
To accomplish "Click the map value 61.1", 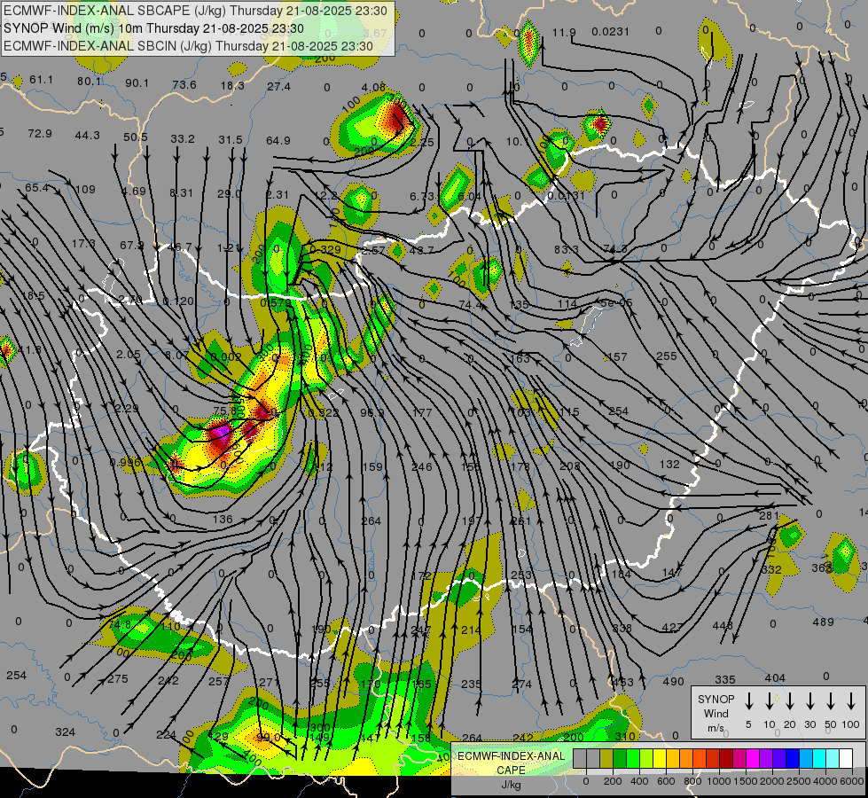I will (x=42, y=80).
